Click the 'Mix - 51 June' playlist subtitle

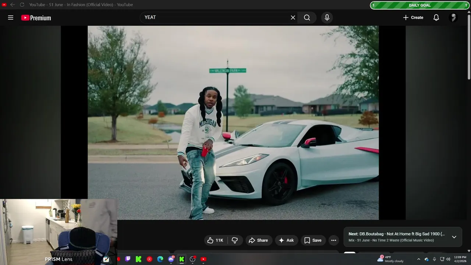[x=391, y=240]
